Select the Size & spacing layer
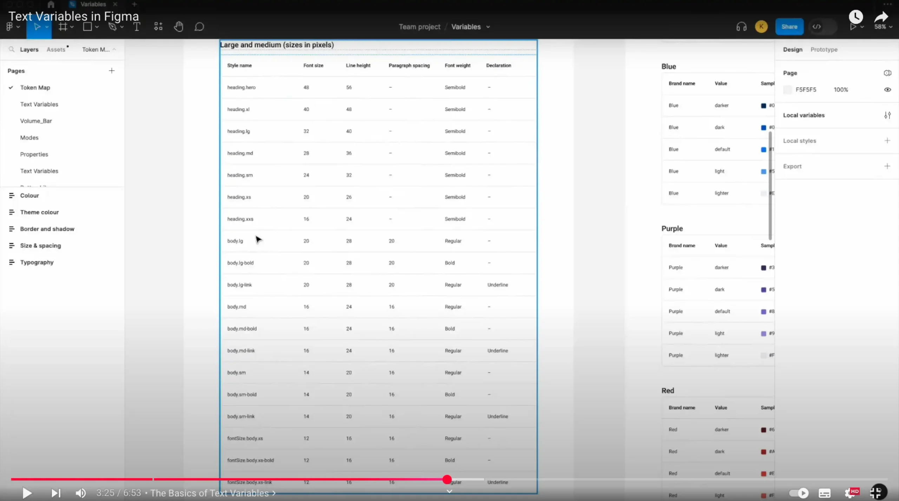This screenshot has height=501, width=899. 40,246
